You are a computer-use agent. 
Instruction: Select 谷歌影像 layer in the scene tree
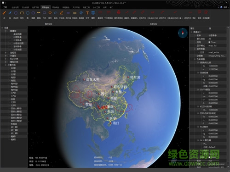pyautogui.click(x=17, y=37)
